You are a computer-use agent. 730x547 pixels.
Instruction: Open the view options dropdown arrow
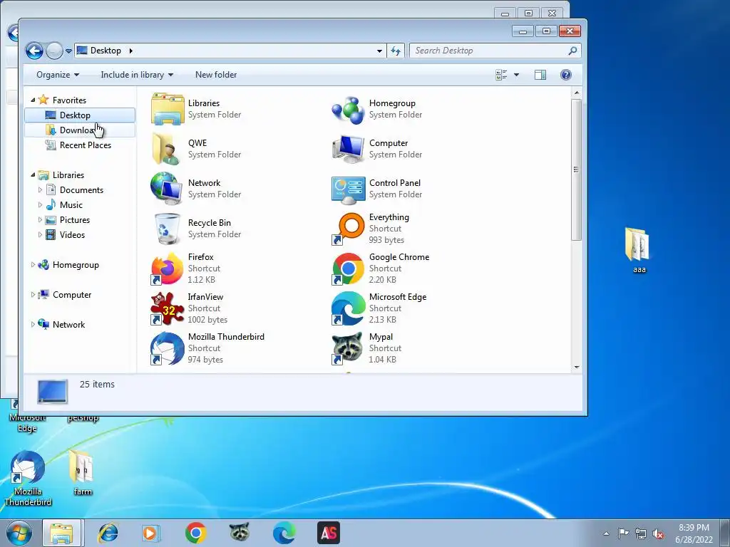516,75
